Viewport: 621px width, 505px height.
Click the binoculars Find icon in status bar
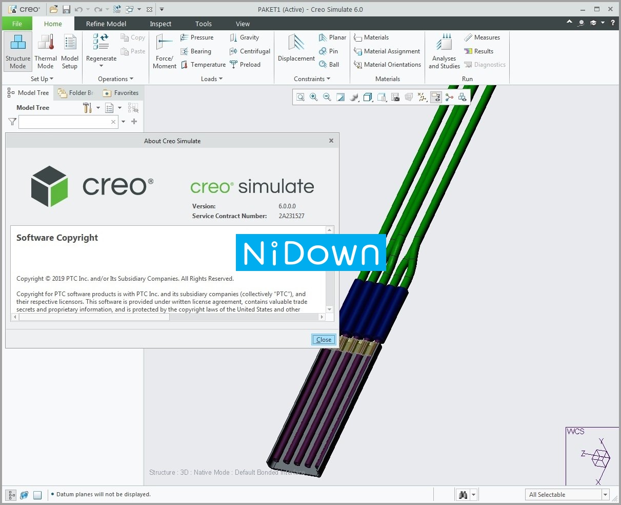[x=464, y=495]
